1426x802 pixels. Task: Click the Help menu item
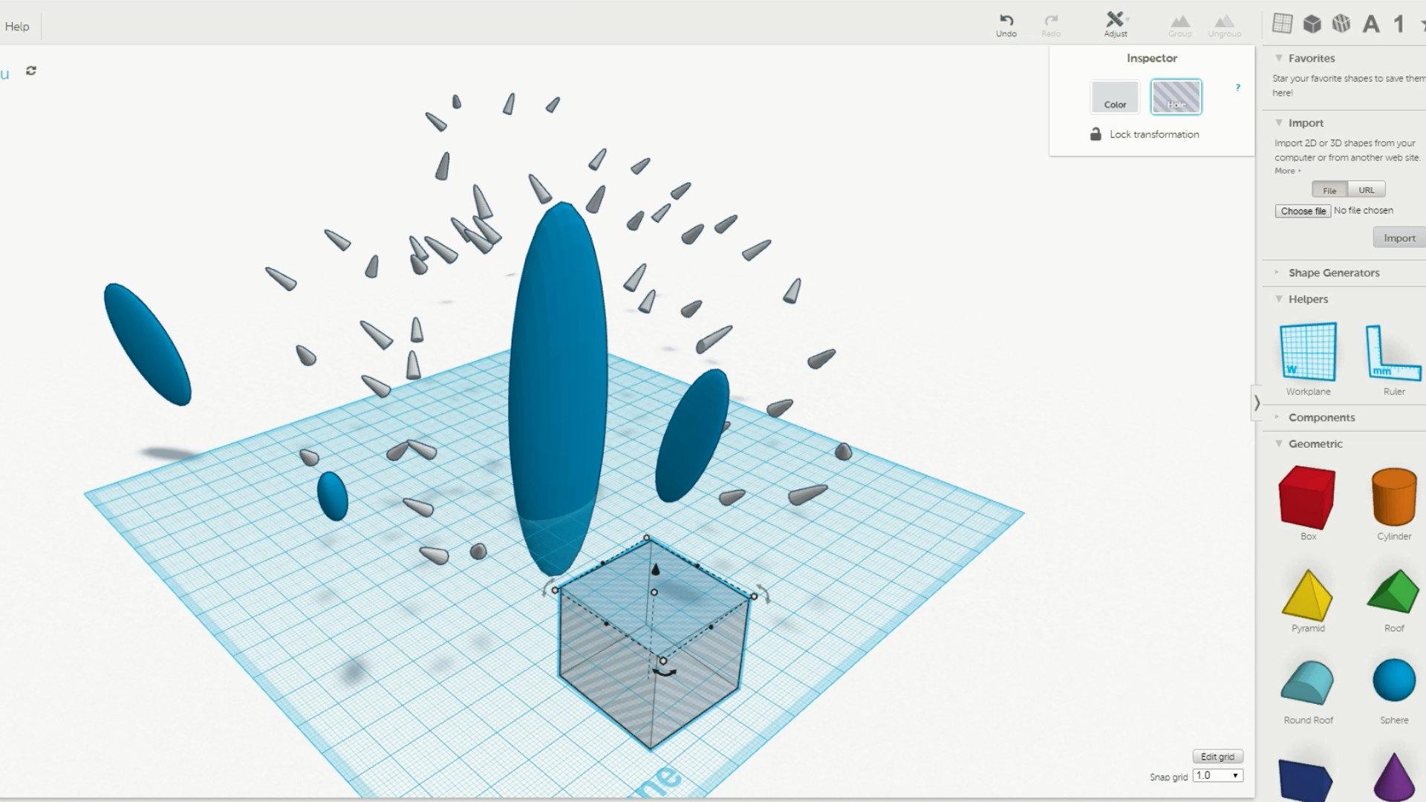[16, 27]
